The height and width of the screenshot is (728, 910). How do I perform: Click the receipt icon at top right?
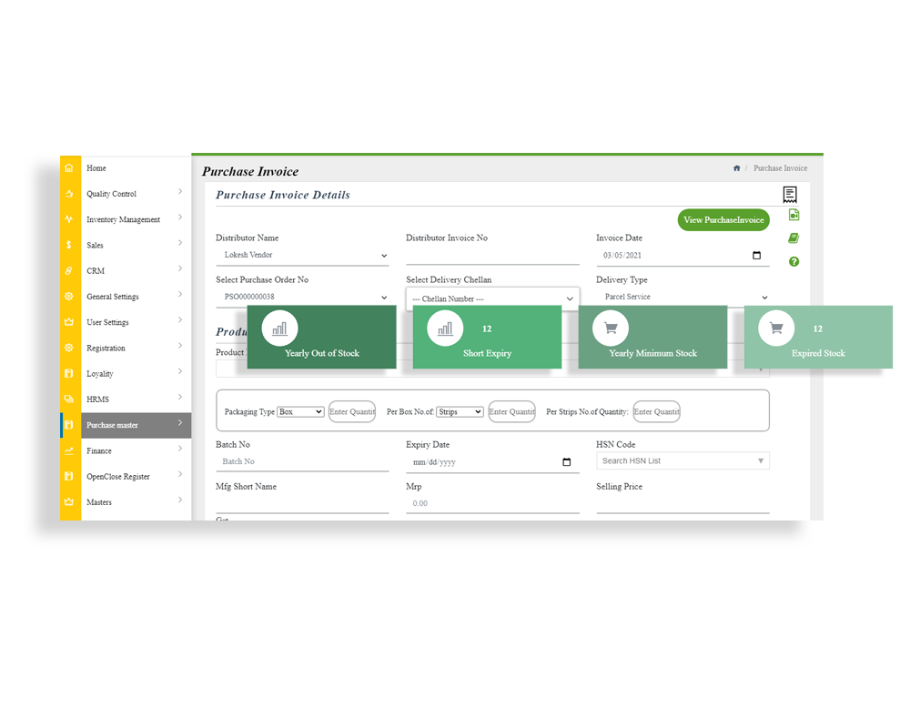click(x=789, y=194)
